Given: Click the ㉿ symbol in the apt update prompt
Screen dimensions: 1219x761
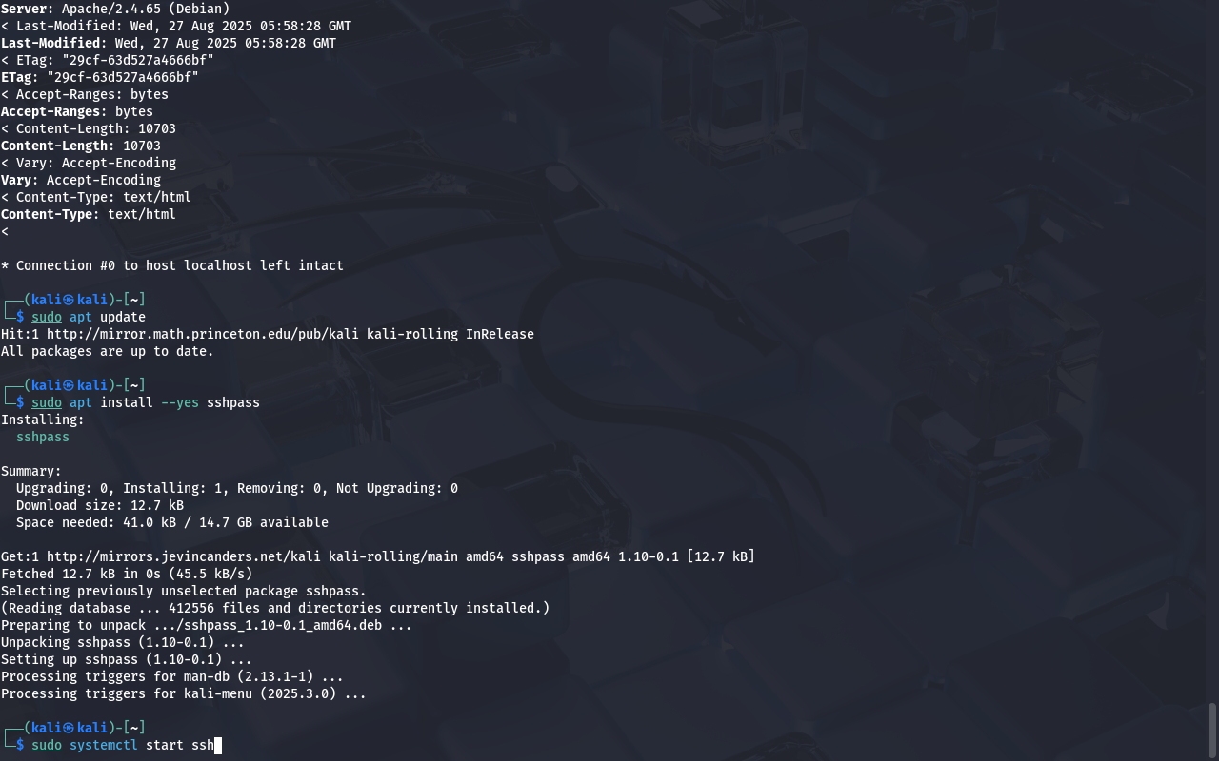Looking at the screenshot, I should click(69, 300).
